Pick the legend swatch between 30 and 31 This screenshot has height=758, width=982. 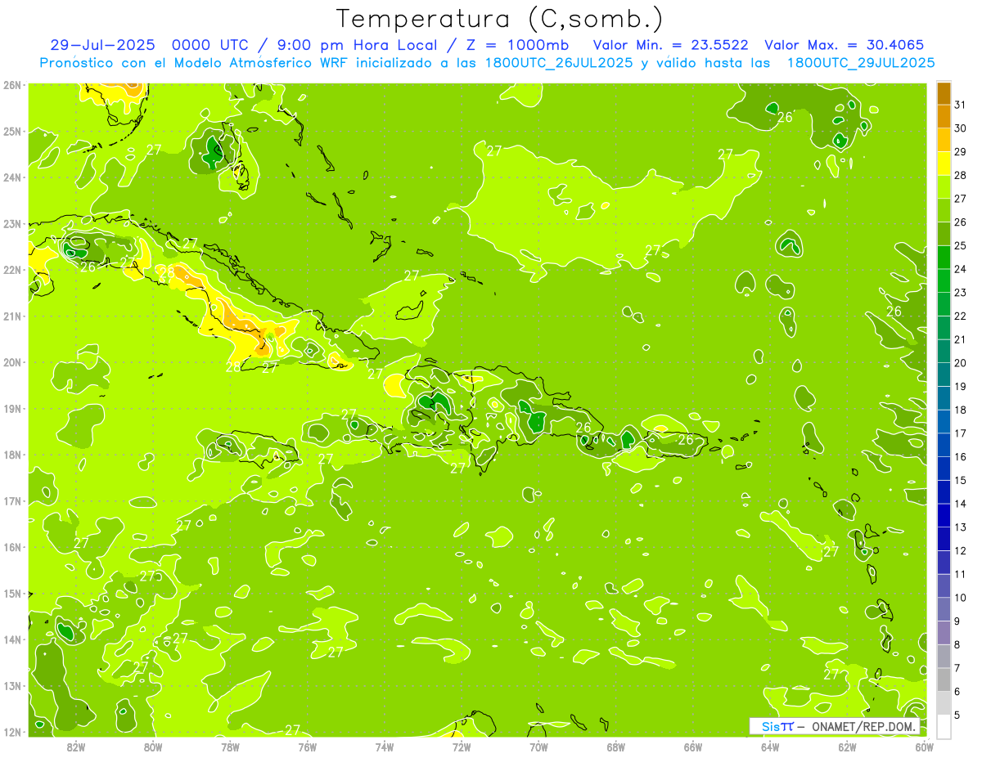point(944,117)
